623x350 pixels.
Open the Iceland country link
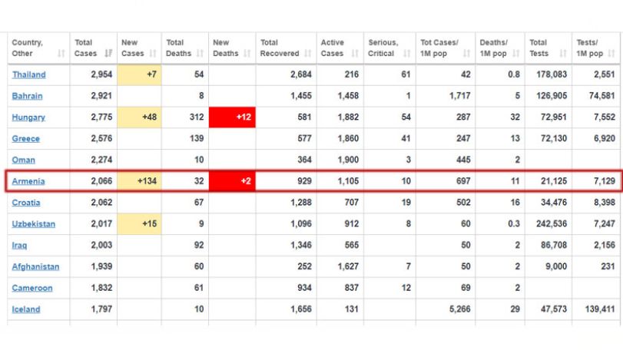click(26, 309)
